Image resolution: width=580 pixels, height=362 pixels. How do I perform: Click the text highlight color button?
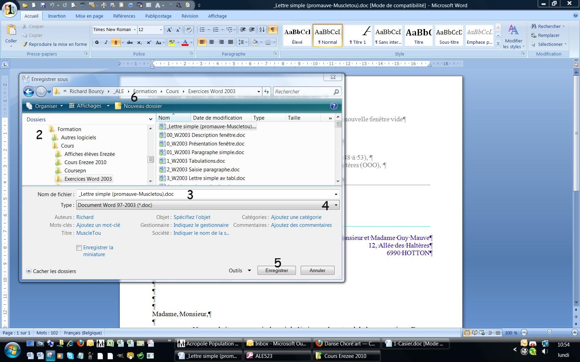tap(171, 42)
